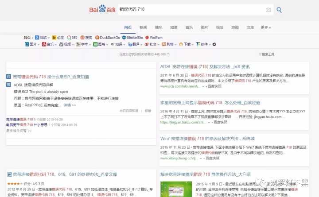This screenshot has width=319, height=197.
Task: Open Win7 宽带连接错误718 result link
Action: [207, 139]
